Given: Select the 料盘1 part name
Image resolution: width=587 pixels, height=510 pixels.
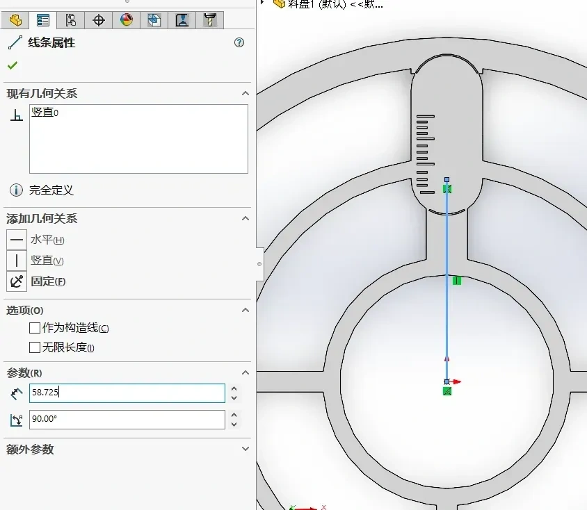Looking at the screenshot, I should click(335, 4).
